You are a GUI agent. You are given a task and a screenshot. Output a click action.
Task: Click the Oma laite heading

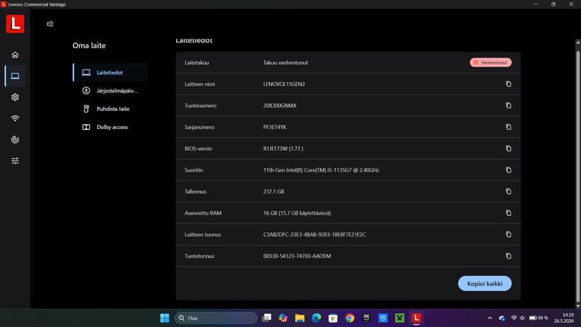tap(89, 45)
